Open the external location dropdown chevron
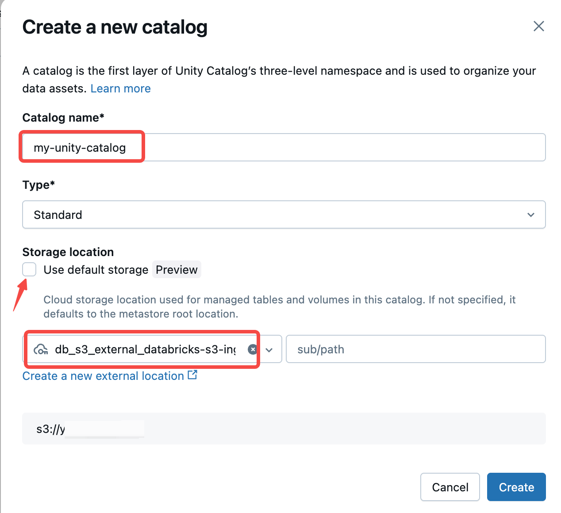 coord(269,349)
